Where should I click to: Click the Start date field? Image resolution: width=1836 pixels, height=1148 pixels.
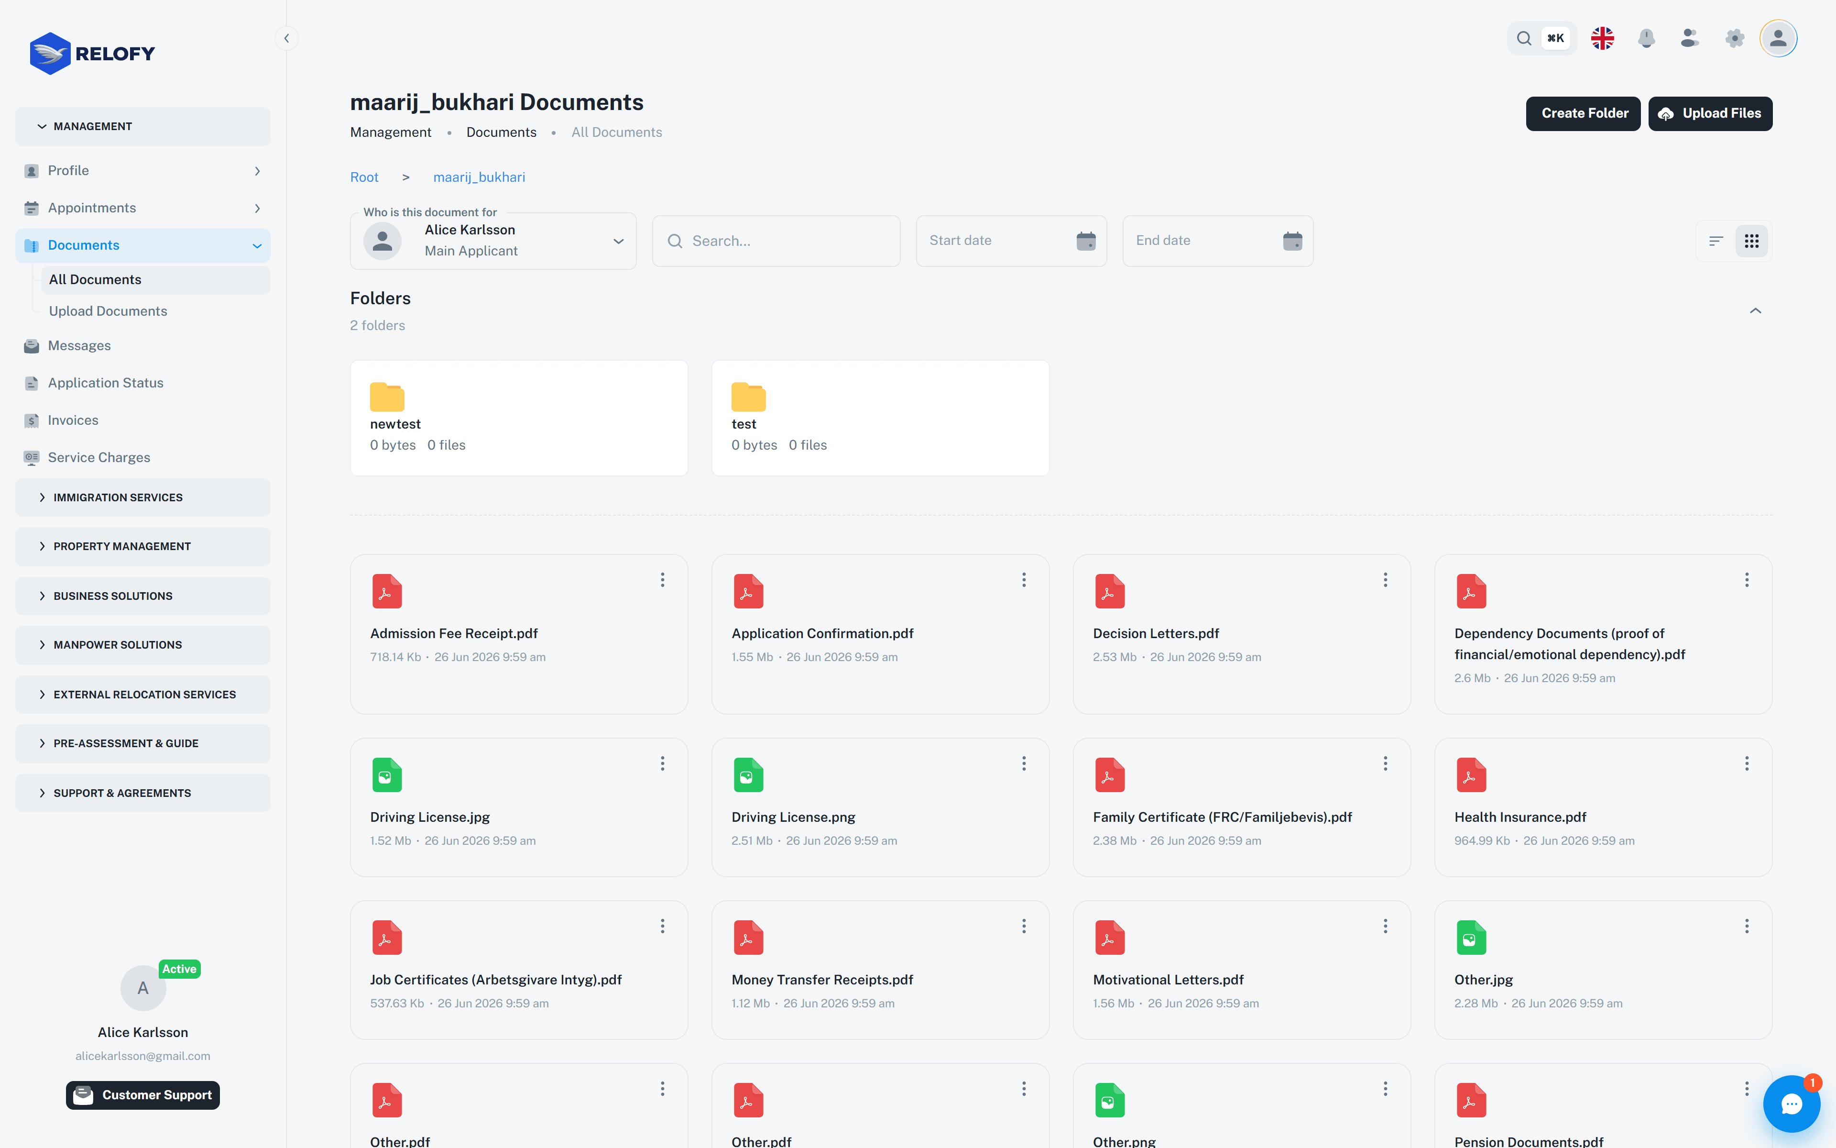tap(1011, 241)
